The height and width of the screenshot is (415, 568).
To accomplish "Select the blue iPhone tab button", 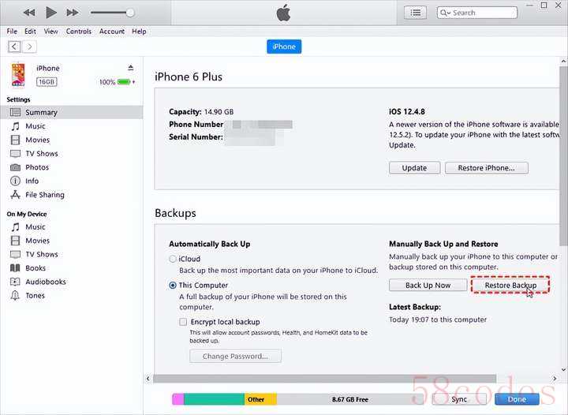I will pos(284,47).
